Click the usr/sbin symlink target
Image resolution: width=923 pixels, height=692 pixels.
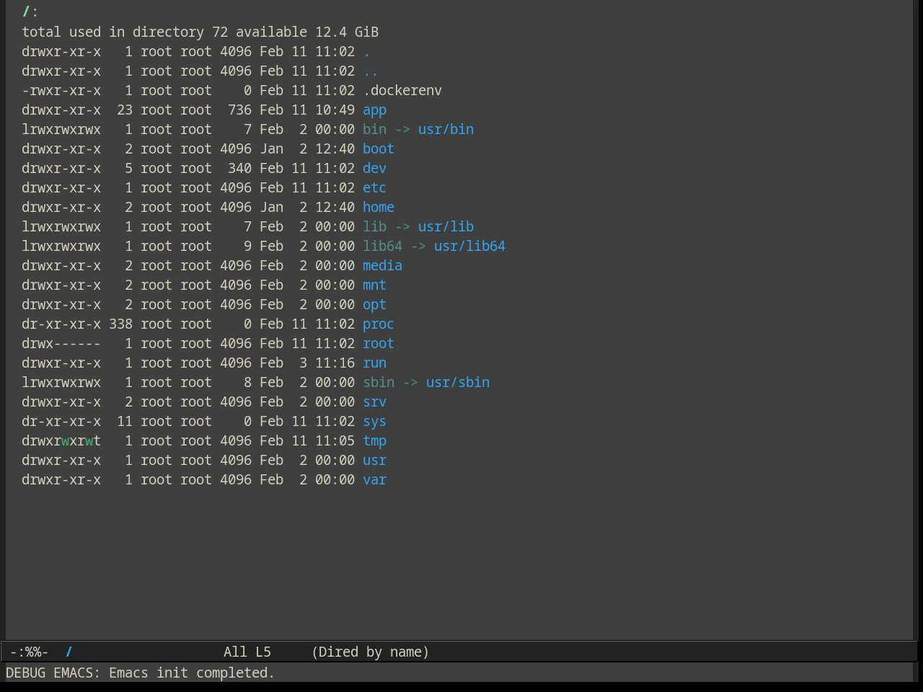(458, 383)
